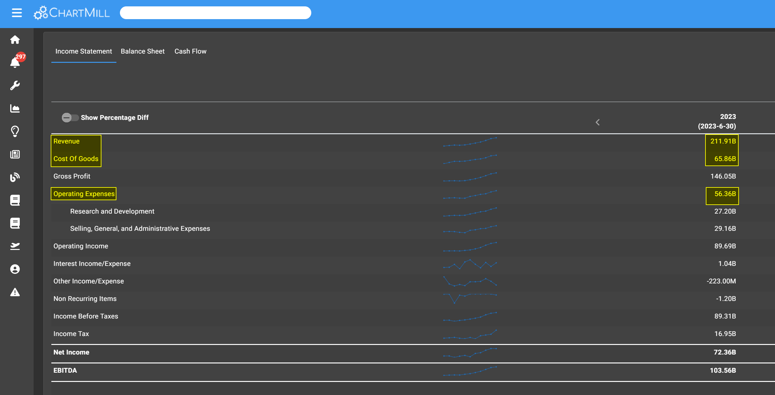Click the Income Tax sparkline chart
Image resolution: width=775 pixels, height=395 pixels.
(x=470, y=334)
